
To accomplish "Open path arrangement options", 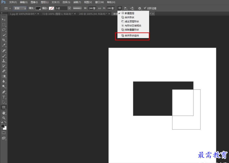I will 132,8.
